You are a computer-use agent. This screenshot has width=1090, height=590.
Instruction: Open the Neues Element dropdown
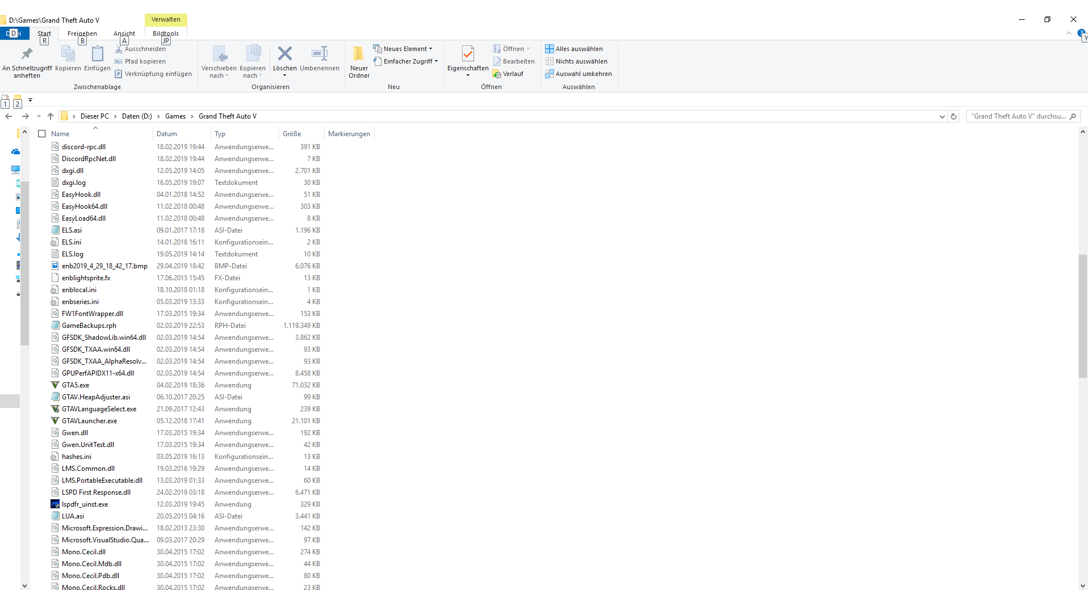pyautogui.click(x=430, y=49)
